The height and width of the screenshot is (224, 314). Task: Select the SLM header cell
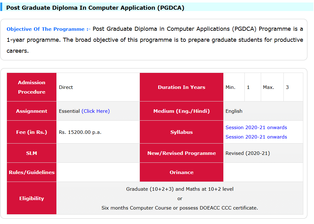tap(31, 153)
